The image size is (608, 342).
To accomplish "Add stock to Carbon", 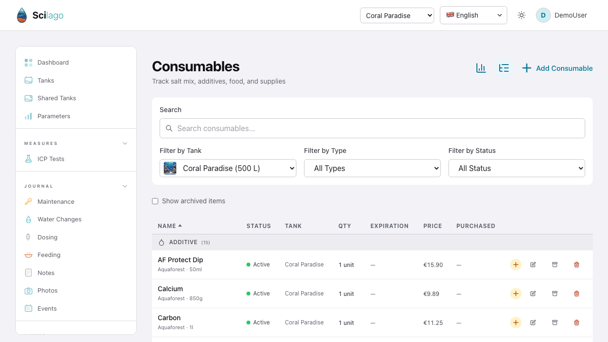I will (516, 323).
